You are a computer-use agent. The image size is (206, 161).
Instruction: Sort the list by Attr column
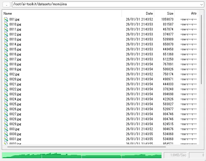186,13
